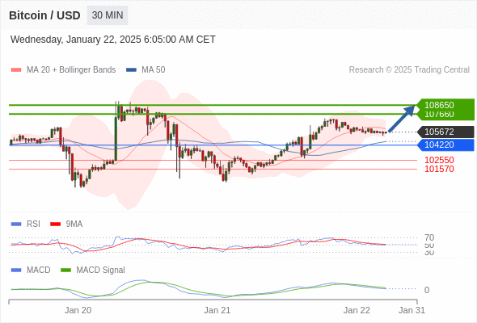This screenshot has height=323, width=477.
Task: Click the Jan 22 date axis label
Action: click(357, 310)
